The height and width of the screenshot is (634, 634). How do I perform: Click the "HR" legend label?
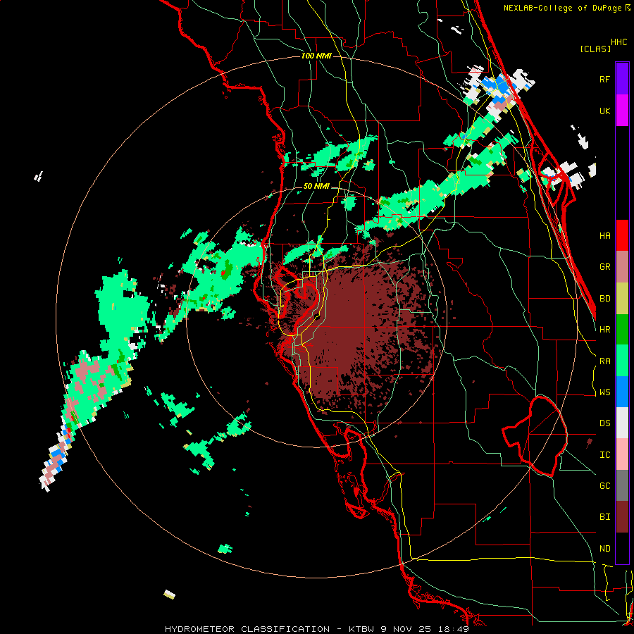point(604,330)
